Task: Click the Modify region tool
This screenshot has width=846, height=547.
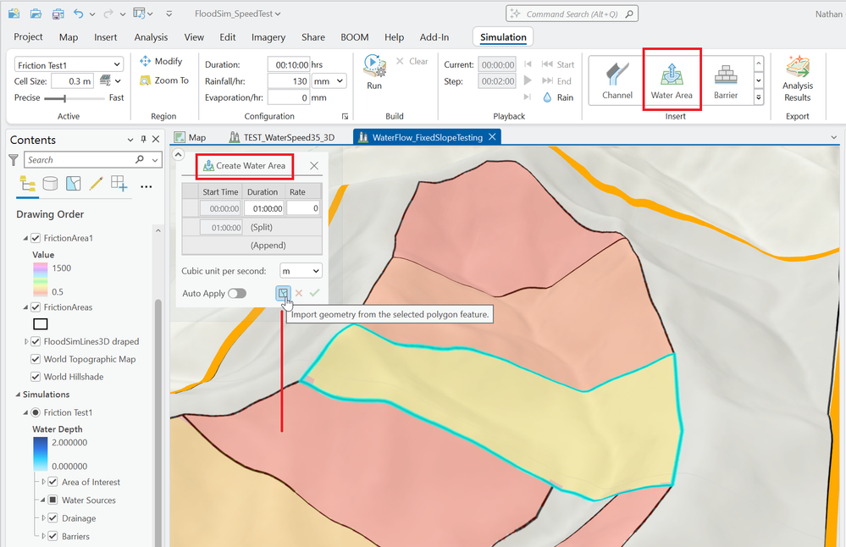Action: tap(161, 62)
